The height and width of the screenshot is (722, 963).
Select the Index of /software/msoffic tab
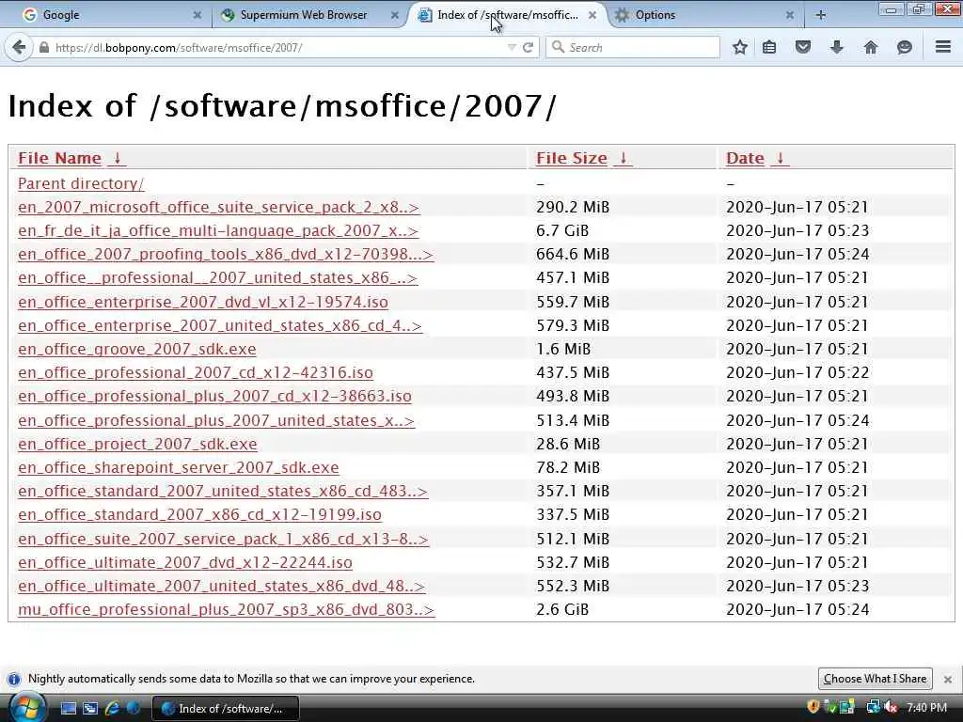coord(507,15)
